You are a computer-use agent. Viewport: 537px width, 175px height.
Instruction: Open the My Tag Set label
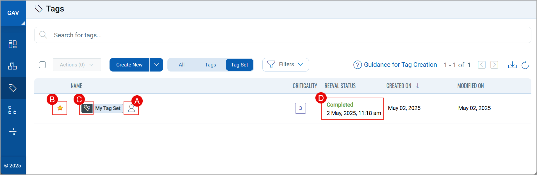click(x=108, y=108)
